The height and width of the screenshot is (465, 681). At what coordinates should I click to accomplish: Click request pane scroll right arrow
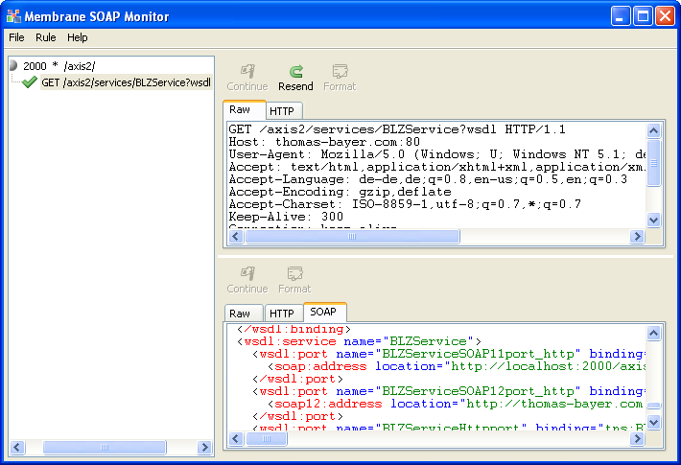[x=637, y=237]
